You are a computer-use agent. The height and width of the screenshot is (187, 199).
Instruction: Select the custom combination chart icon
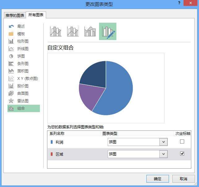[x=108, y=31]
